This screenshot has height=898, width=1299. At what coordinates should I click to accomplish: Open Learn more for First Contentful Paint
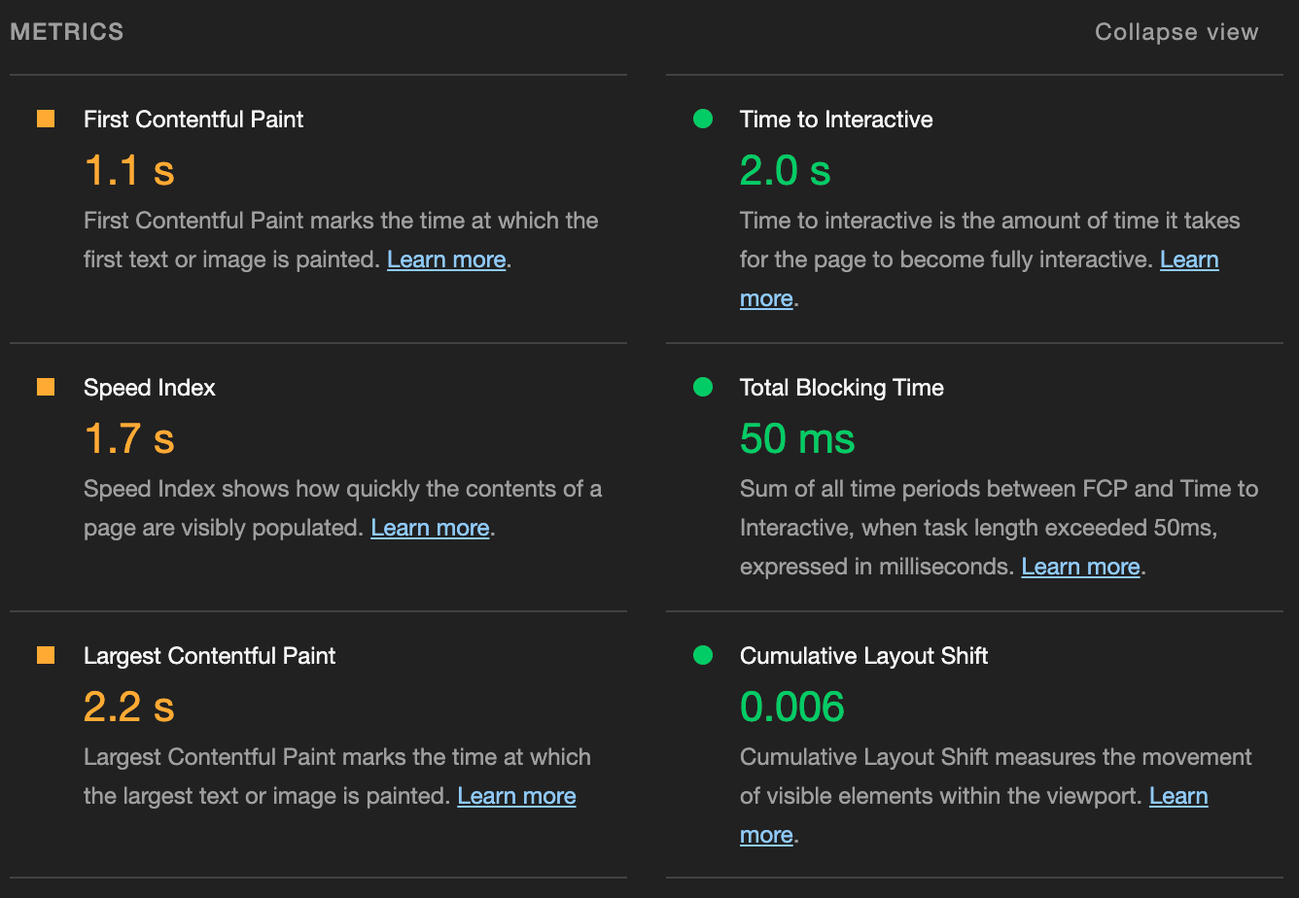click(446, 259)
